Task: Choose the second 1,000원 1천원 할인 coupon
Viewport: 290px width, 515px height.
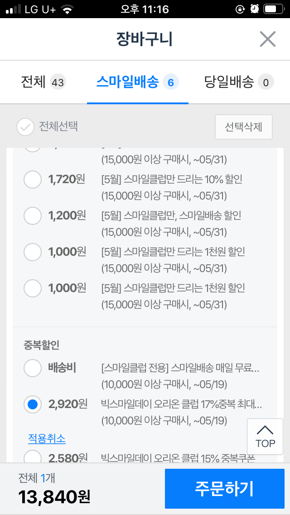Action: tap(33, 288)
